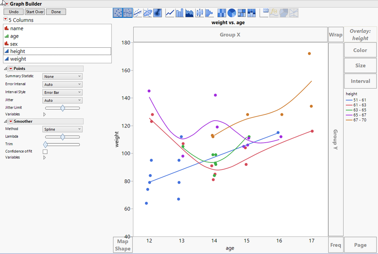Click the Lambda slider handle

coord(63,137)
